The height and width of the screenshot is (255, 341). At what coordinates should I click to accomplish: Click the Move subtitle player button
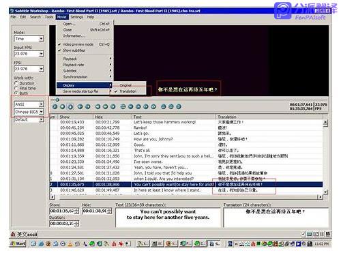[x=123, y=106]
